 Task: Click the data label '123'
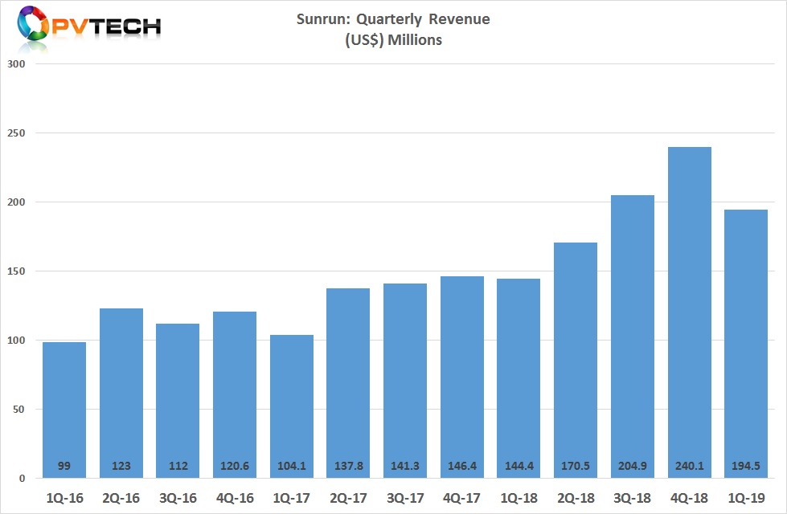[x=121, y=466]
